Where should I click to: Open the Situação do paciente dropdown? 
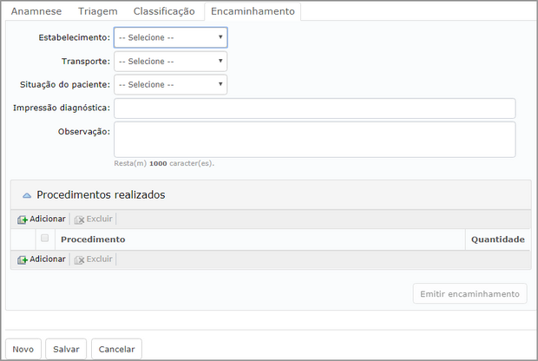171,84
